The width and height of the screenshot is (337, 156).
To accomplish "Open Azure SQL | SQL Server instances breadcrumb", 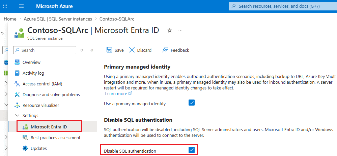I will coord(58,19).
